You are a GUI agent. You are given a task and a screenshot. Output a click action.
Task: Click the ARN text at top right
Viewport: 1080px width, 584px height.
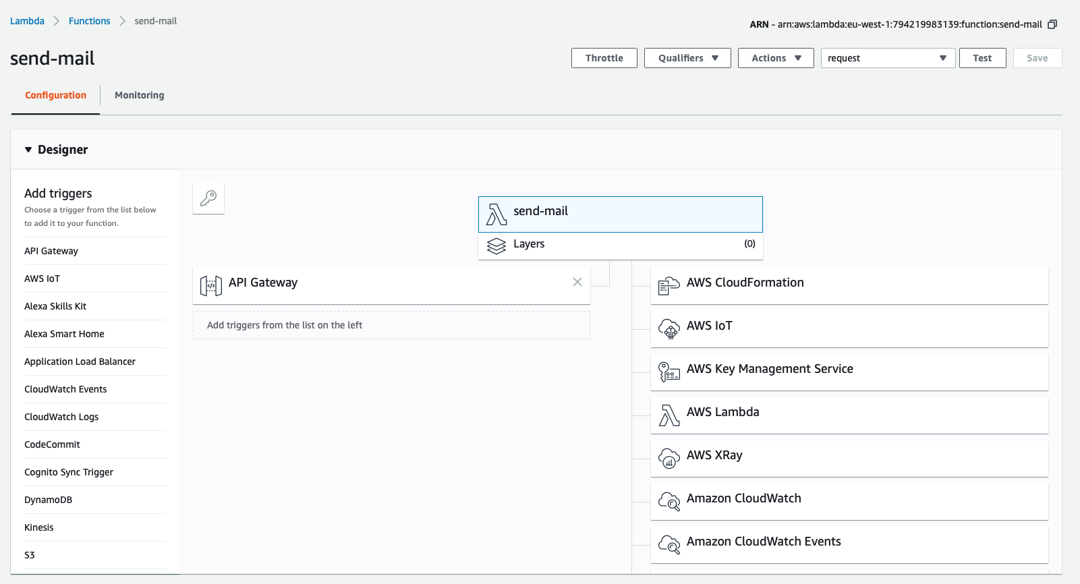[x=896, y=24]
